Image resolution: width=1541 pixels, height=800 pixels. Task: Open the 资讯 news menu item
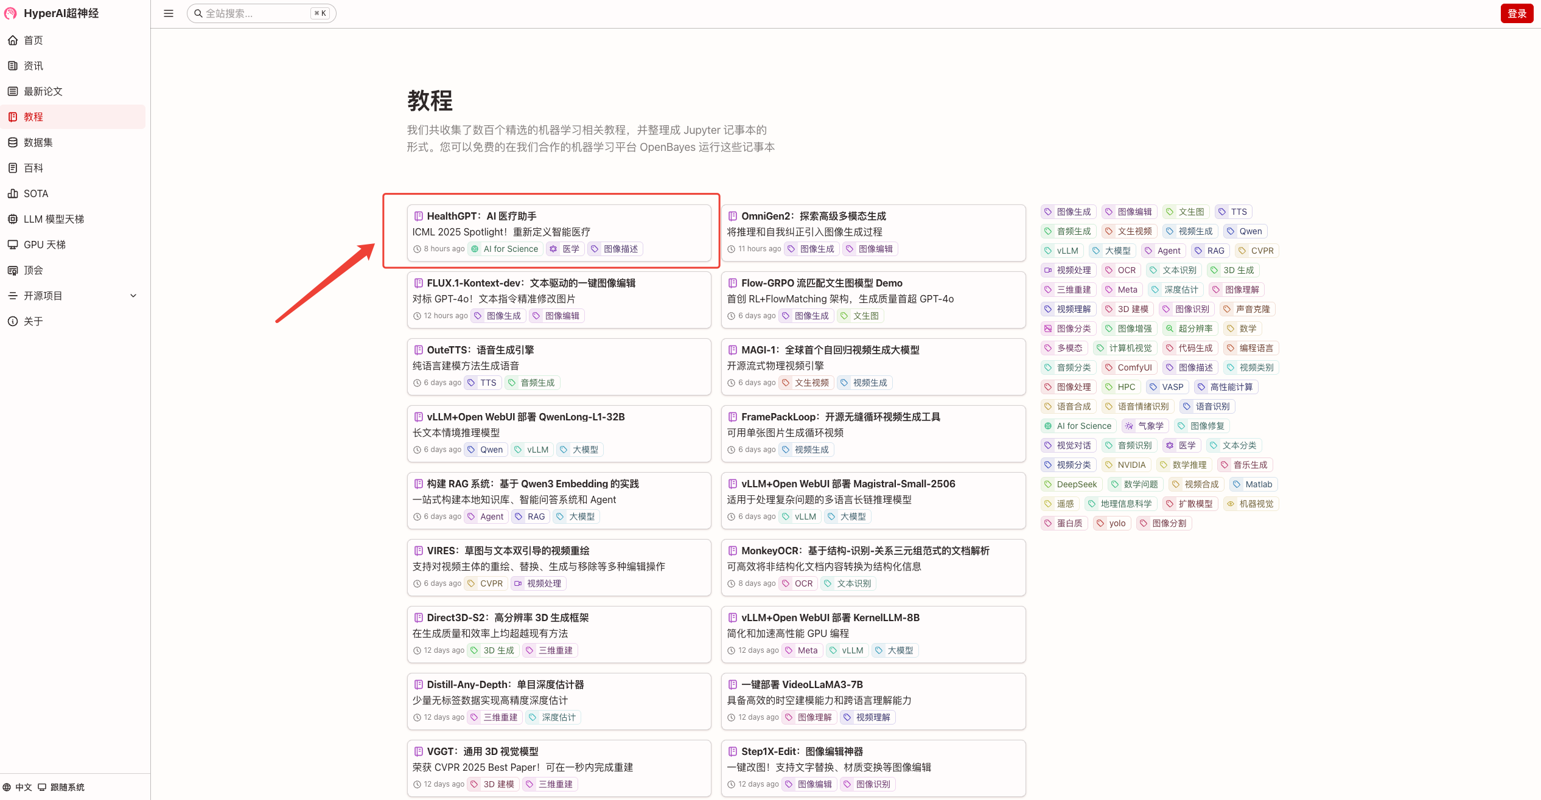click(33, 66)
